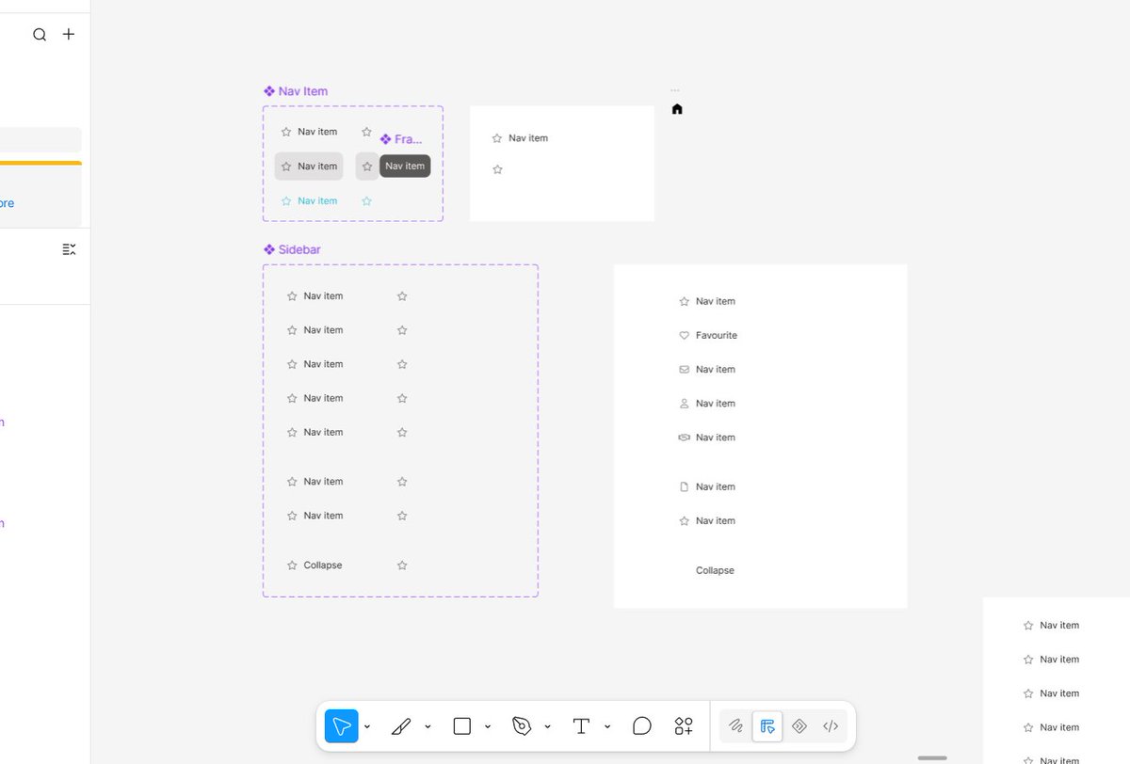Screen dimensions: 1130x764
Task: Click the diamond-shaped mode icon
Action: pyautogui.click(x=799, y=726)
